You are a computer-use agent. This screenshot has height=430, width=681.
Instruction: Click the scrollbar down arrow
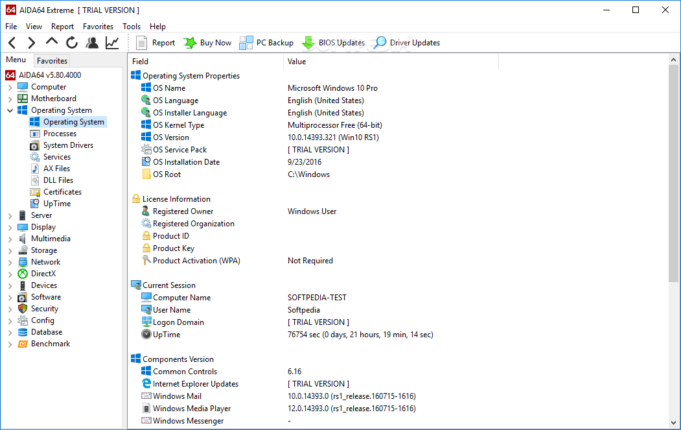tap(673, 423)
